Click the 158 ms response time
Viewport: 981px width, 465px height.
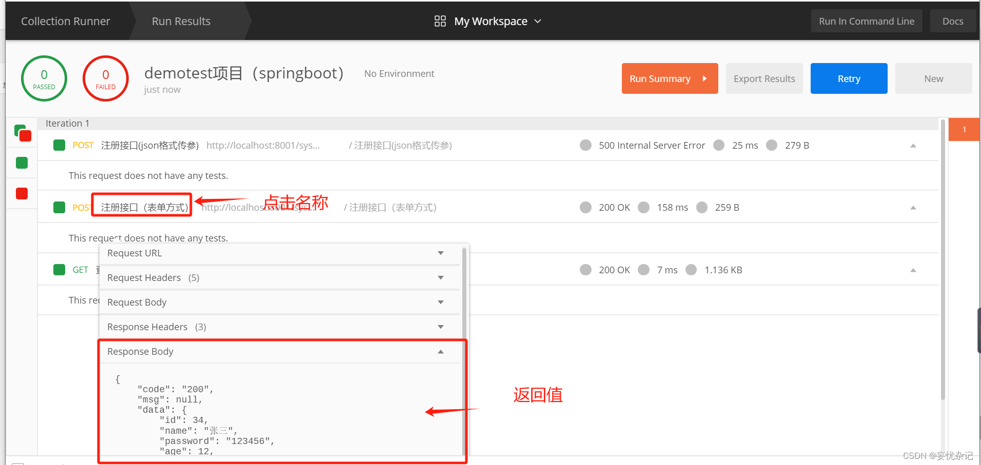pos(673,207)
